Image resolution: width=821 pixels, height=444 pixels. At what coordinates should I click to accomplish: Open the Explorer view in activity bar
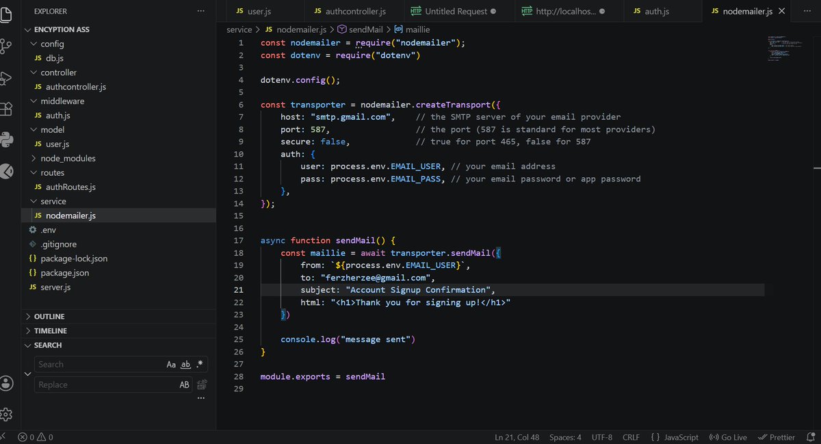[5, 14]
